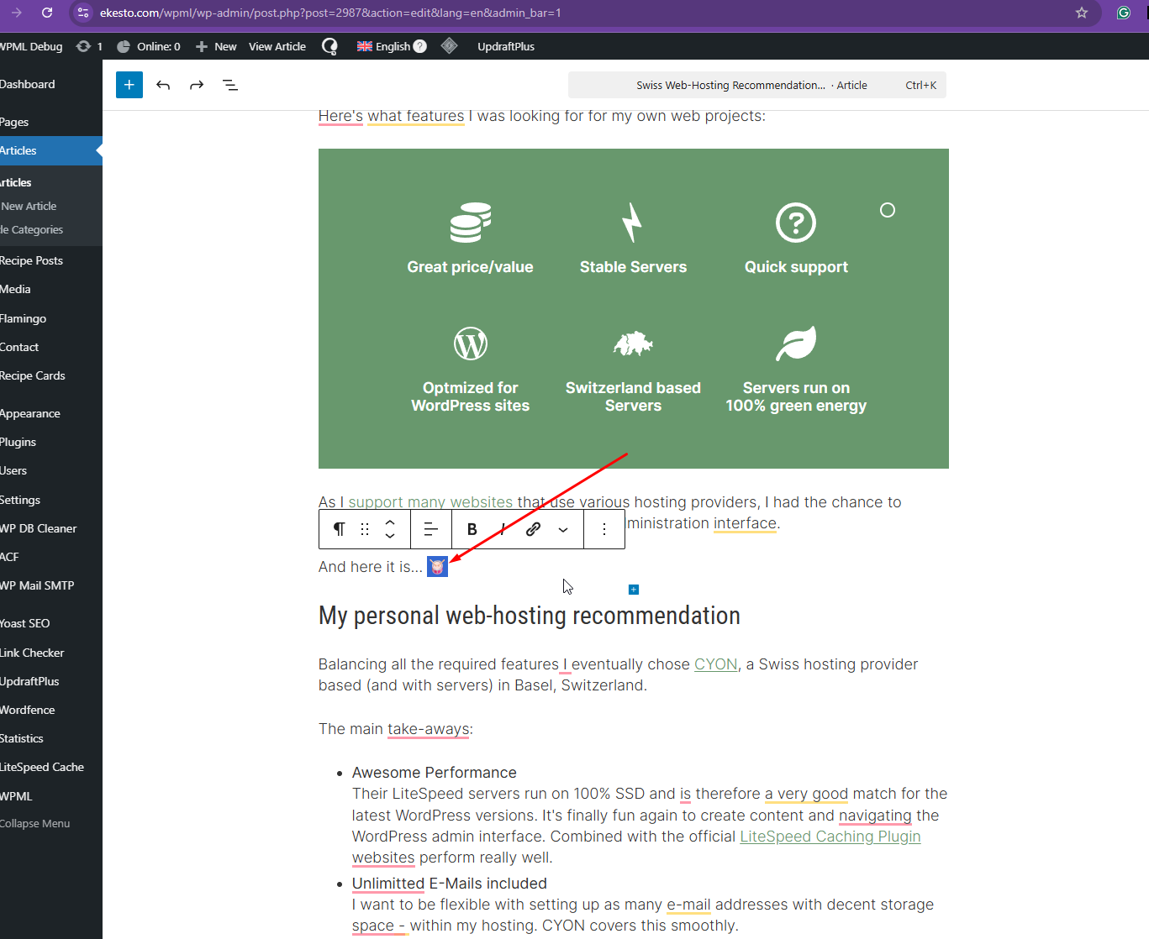Select the lightning bolt icon
This screenshot has height=939, width=1149.
pyautogui.click(x=633, y=223)
